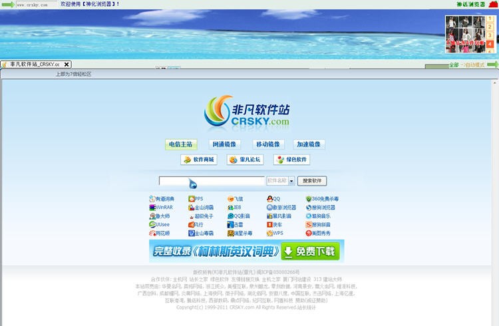
Task: Click the Copyright(c) 1999-2011 CRSKY.com footer line
Action: click(246, 307)
